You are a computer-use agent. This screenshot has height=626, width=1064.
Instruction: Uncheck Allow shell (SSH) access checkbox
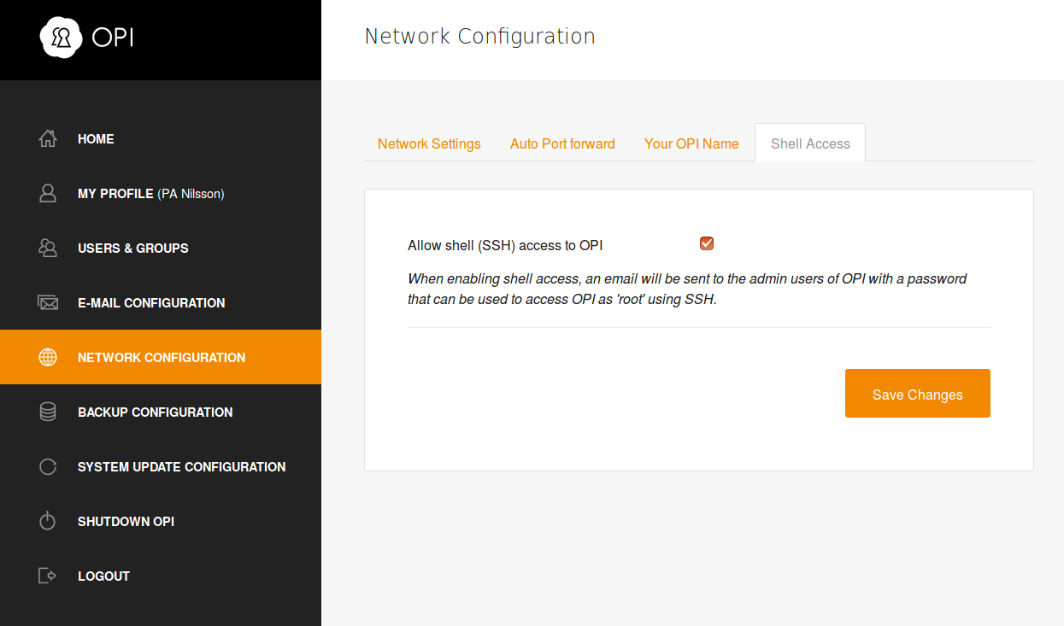tap(707, 243)
